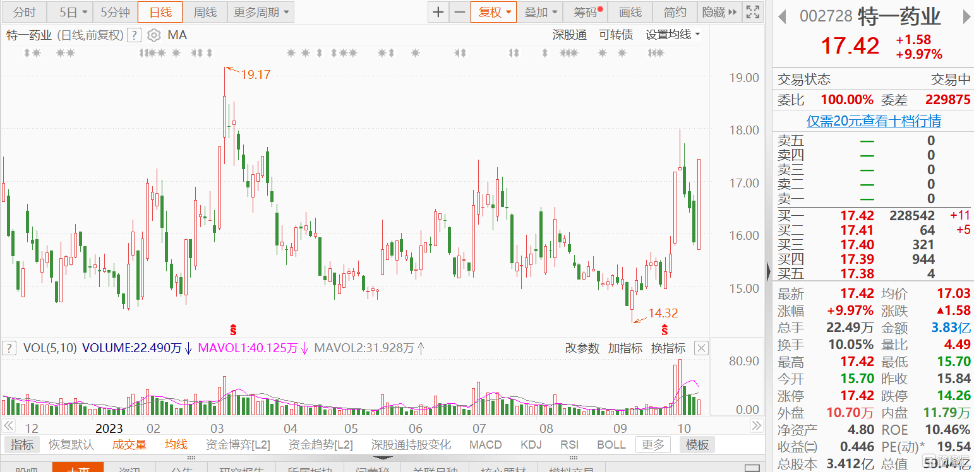Switch to 5日 five-day tab
This screenshot has height=472, width=974.
pos(69,12)
